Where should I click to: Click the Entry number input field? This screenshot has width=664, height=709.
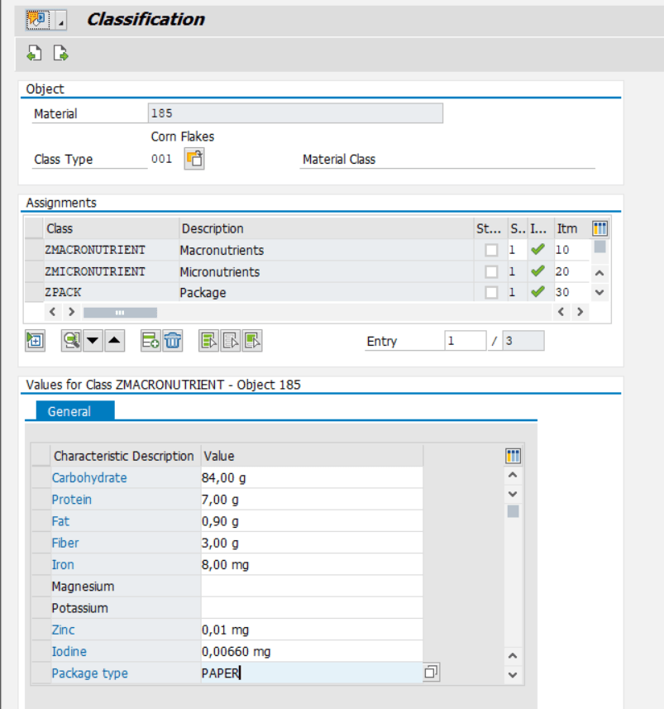[465, 341]
